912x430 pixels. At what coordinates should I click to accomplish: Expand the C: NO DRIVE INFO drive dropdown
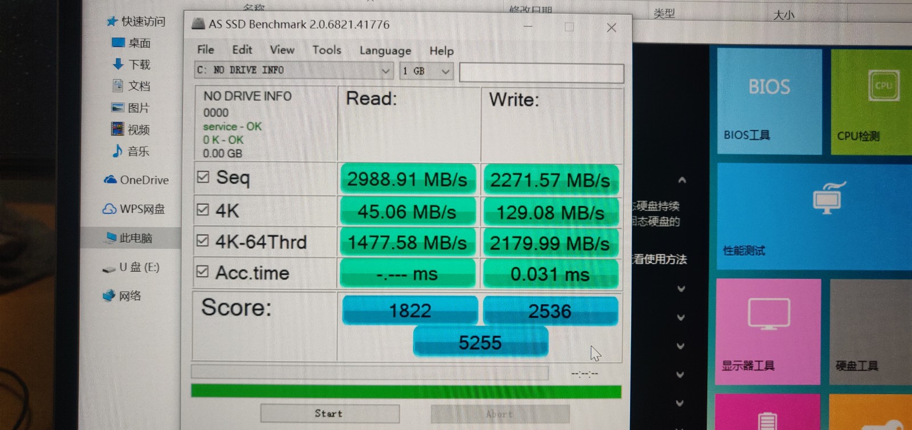(x=386, y=71)
